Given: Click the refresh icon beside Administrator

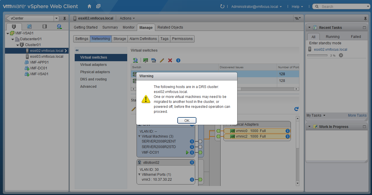Looking at the screenshot, I should tap(222, 6).
